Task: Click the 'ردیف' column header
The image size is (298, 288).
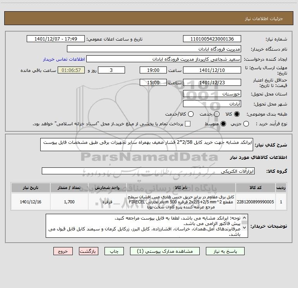Action: 281,187
